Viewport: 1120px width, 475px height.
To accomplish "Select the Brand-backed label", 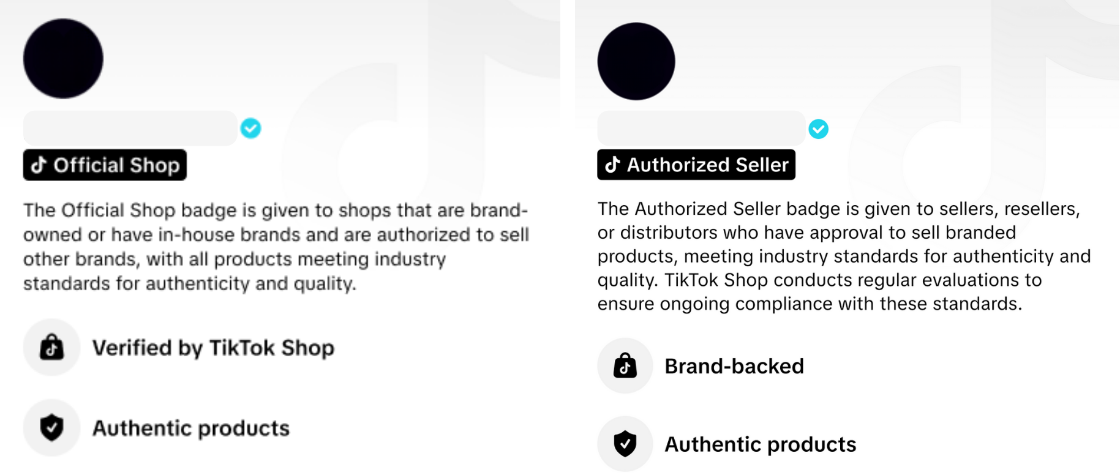I will (x=734, y=366).
